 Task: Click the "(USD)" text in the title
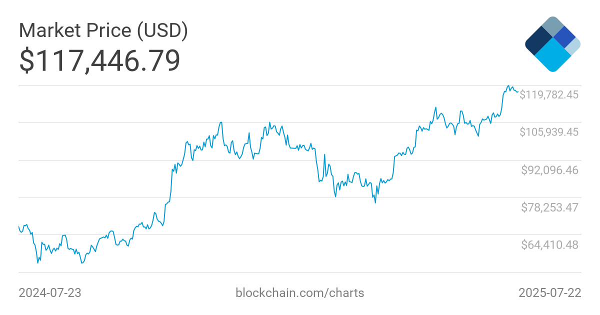(162, 31)
